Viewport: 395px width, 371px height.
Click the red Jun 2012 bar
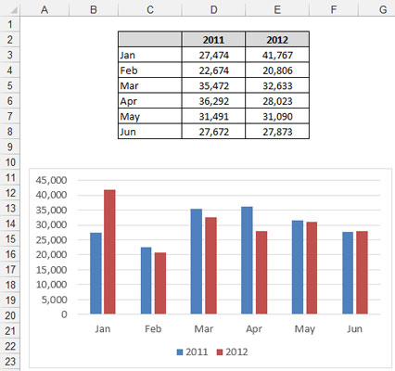362,273
